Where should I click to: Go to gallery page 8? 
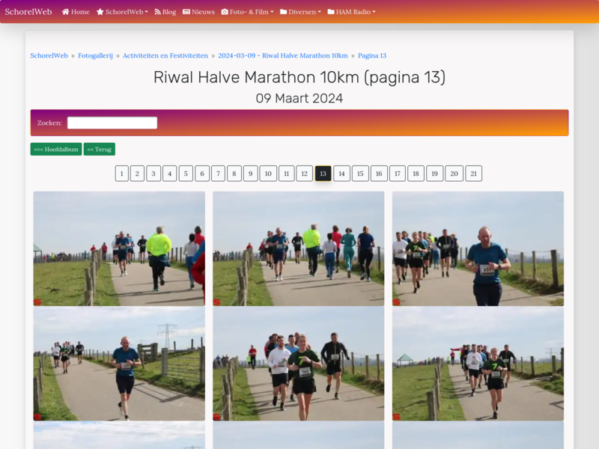click(234, 174)
